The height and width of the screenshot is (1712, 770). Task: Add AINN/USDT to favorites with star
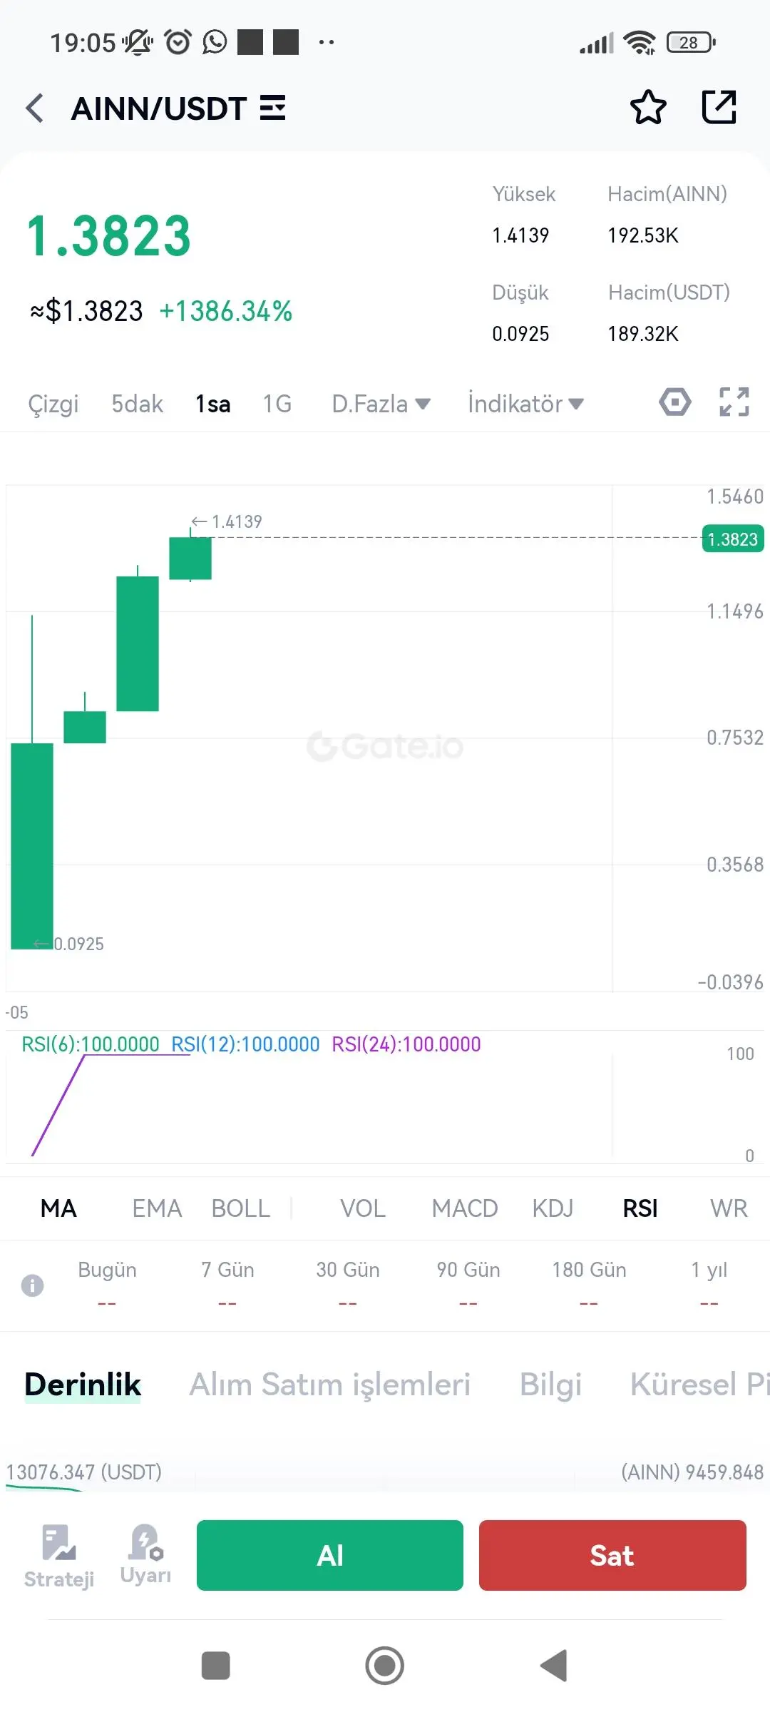click(648, 108)
